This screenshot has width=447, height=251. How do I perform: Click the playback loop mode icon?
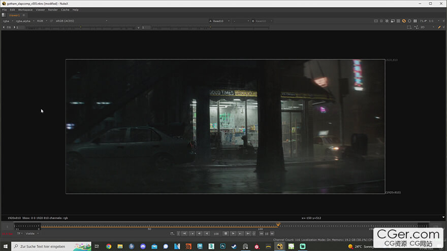click(x=172, y=234)
